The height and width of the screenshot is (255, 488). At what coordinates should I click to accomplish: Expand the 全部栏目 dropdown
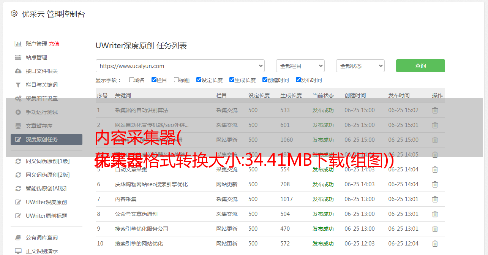(300, 66)
